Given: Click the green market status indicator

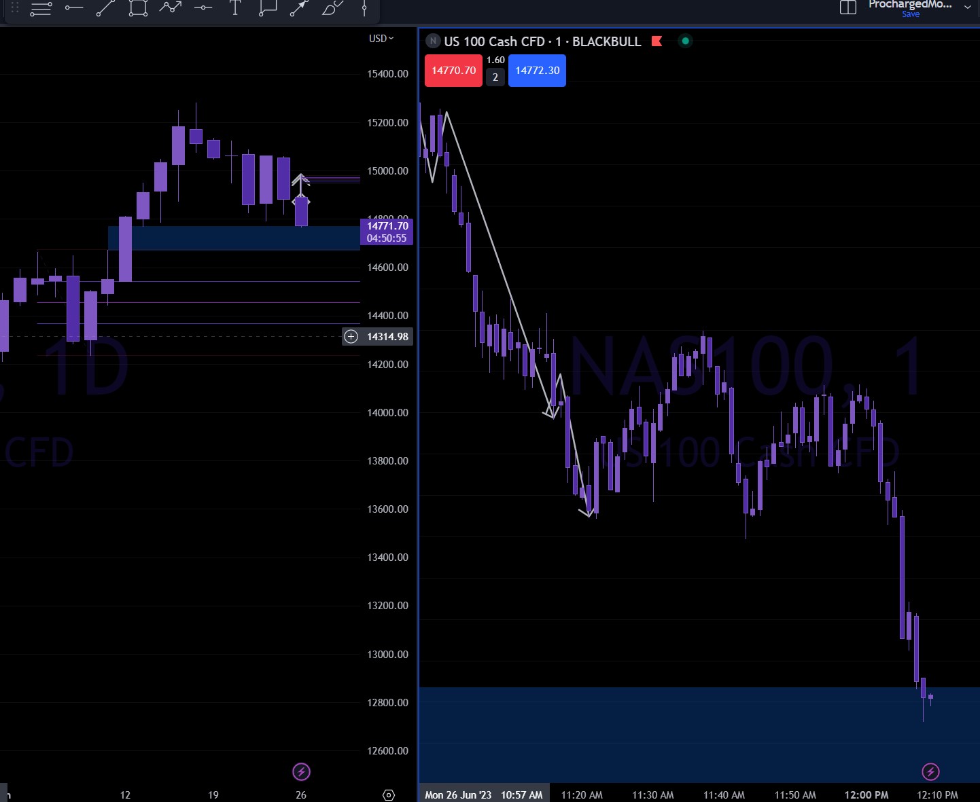Looking at the screenshot, I should click(x=685, y=41).
